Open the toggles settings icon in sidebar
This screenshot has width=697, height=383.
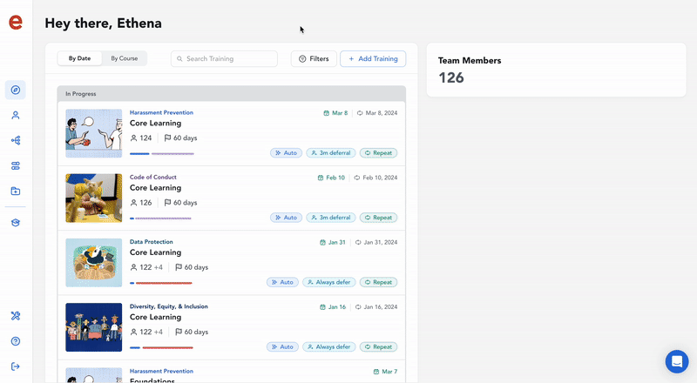[16, 165]
